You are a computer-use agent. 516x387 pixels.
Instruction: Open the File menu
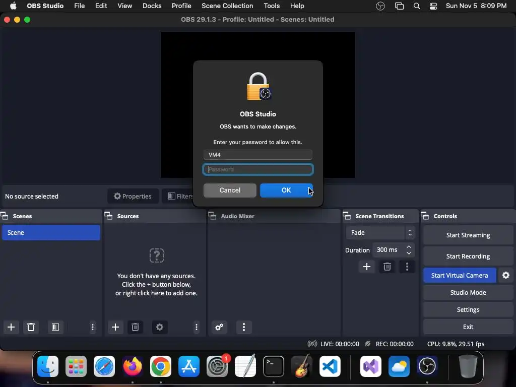[x=79, y=6]
